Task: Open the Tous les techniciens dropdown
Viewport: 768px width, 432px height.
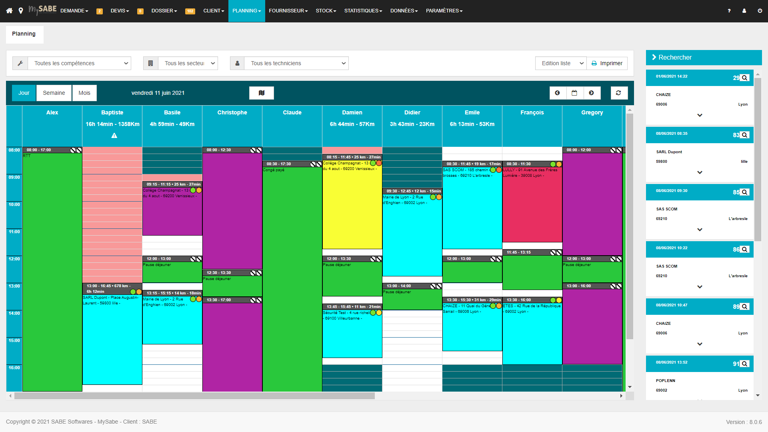Action: pyautogui.click(x=297, y=63)
